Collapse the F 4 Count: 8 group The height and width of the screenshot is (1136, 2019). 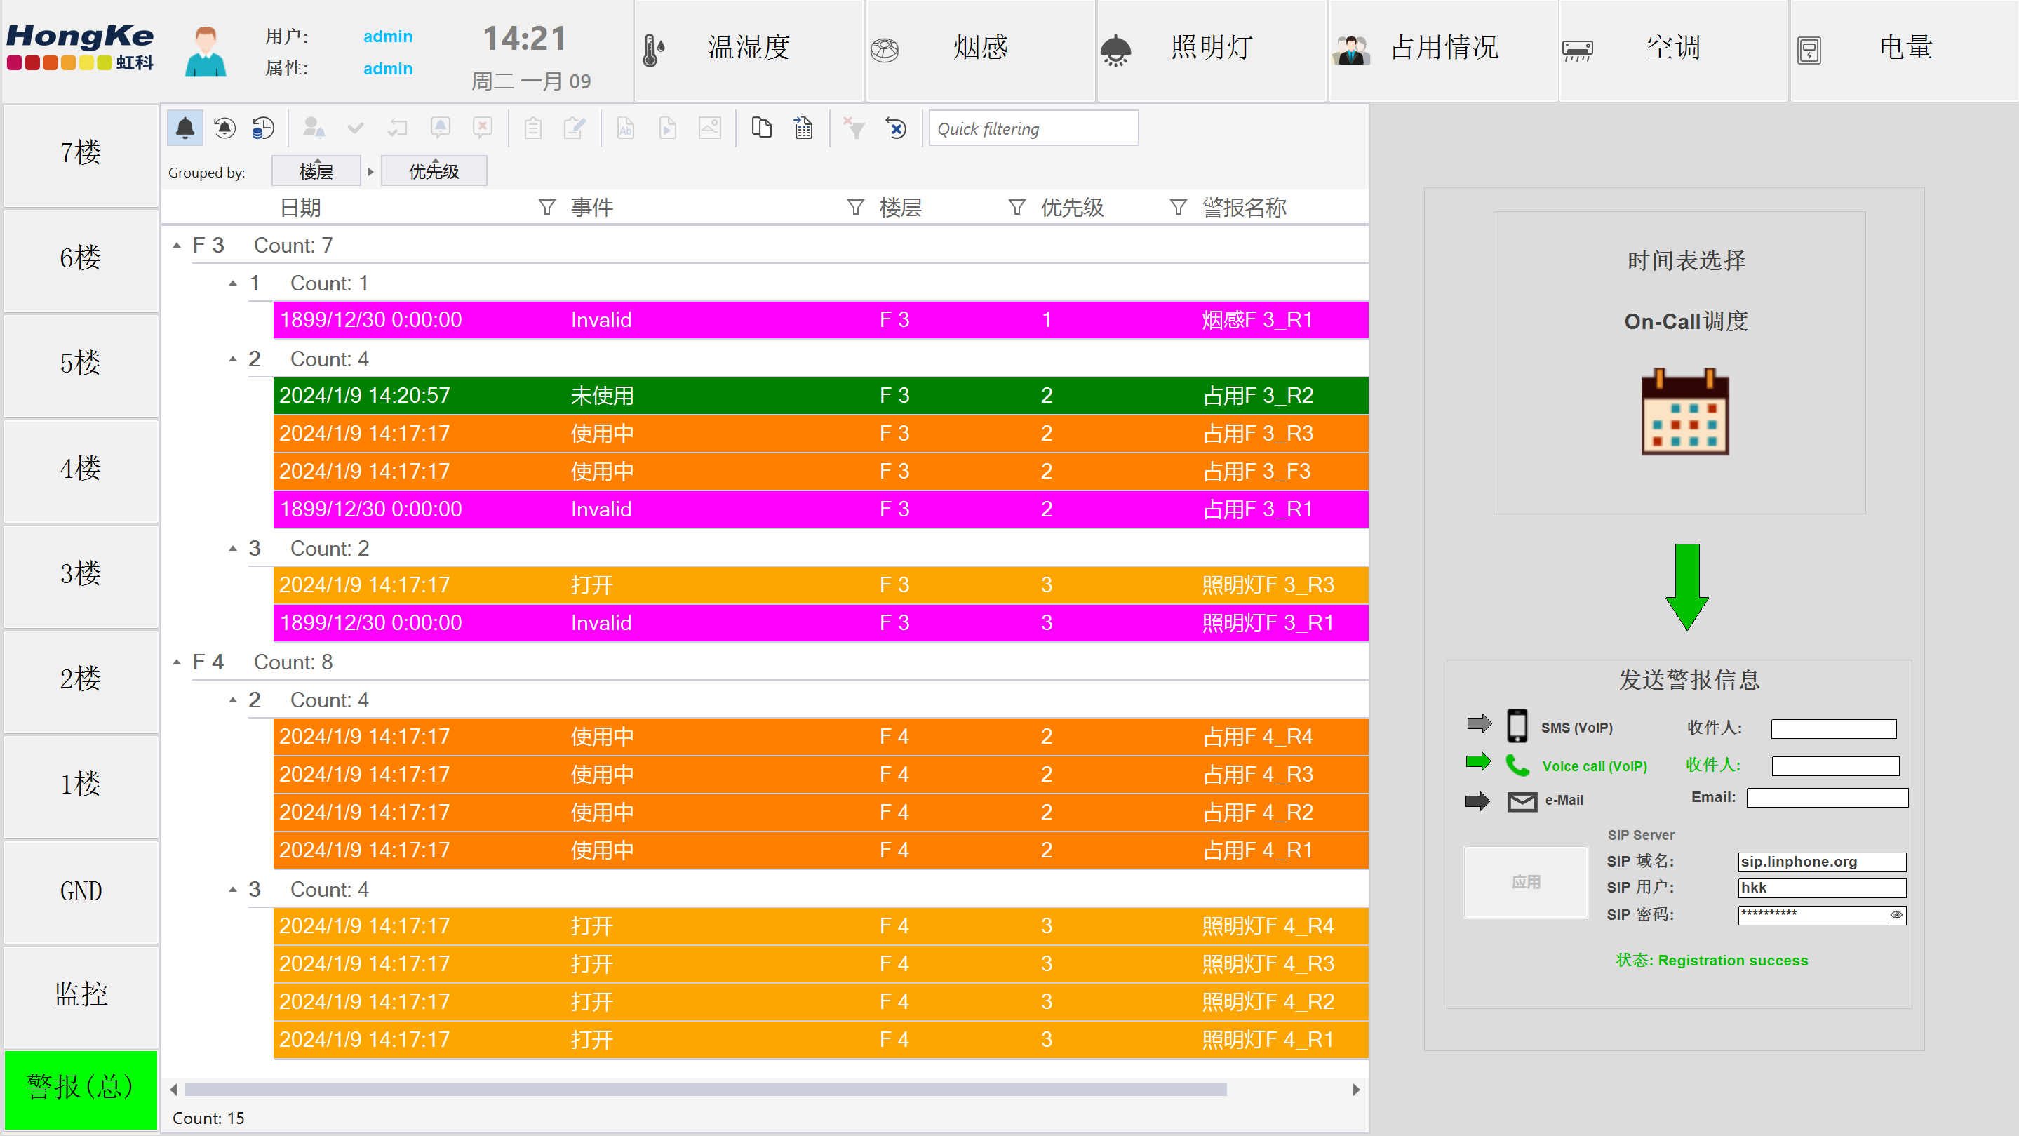177,662
